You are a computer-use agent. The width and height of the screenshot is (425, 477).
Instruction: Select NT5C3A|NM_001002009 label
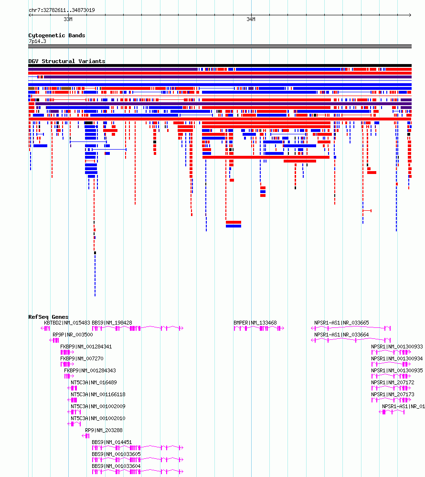tap(98, 406)
